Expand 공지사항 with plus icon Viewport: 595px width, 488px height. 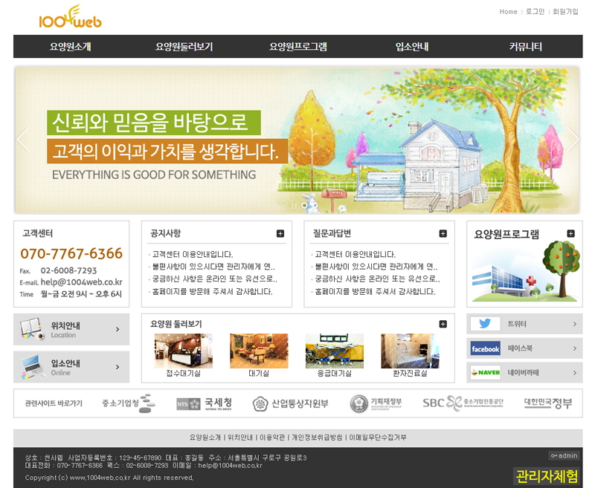pos(280,233)
